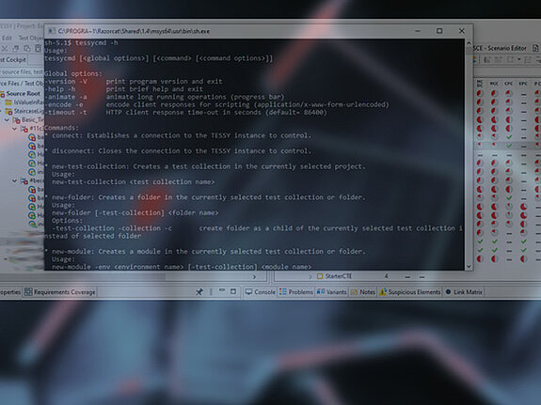The height and width of the screenshot is (405, 541).
Task: Click the Problems list icon
Action: pyautogui.click(x=283, y=292)
